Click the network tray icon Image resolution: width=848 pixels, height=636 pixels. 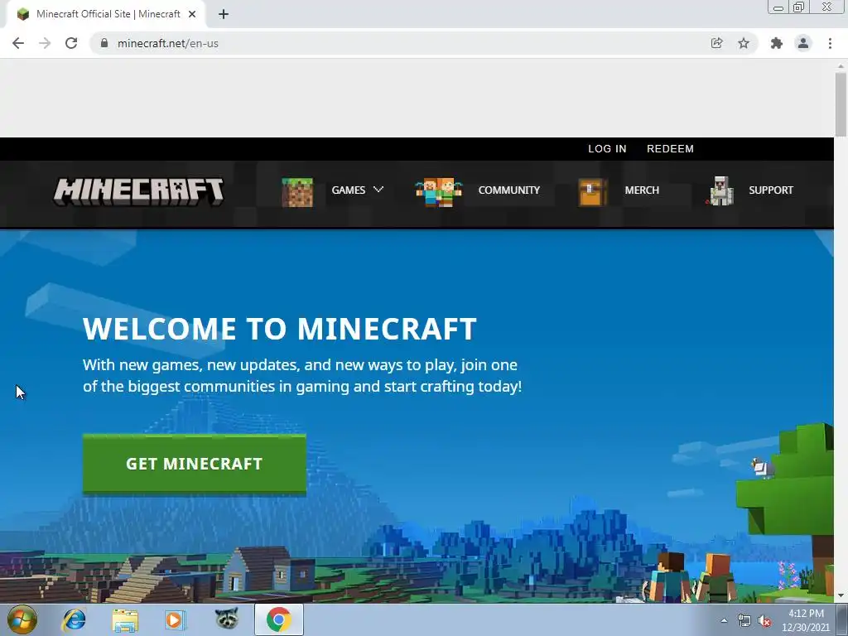[x=744, y=621]
